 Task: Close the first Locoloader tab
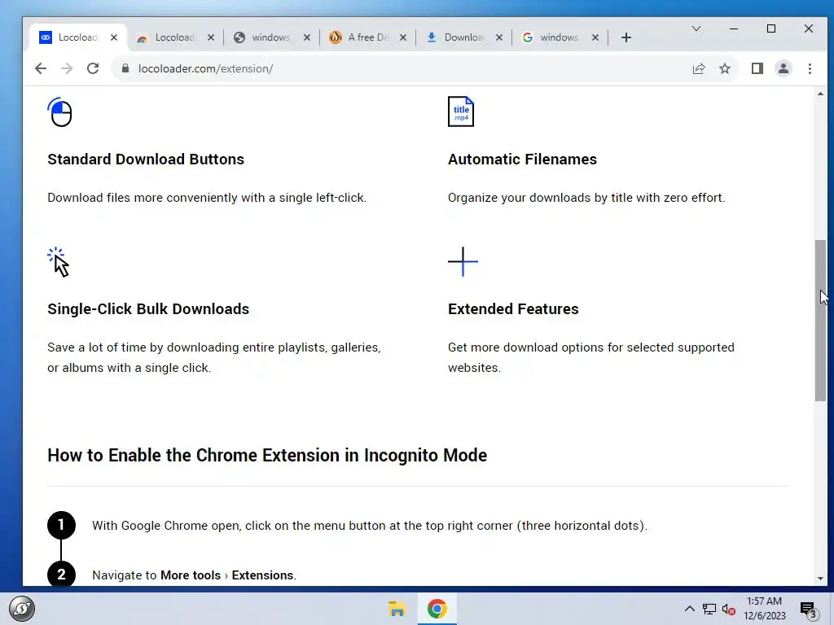click(x=114, y=37)
